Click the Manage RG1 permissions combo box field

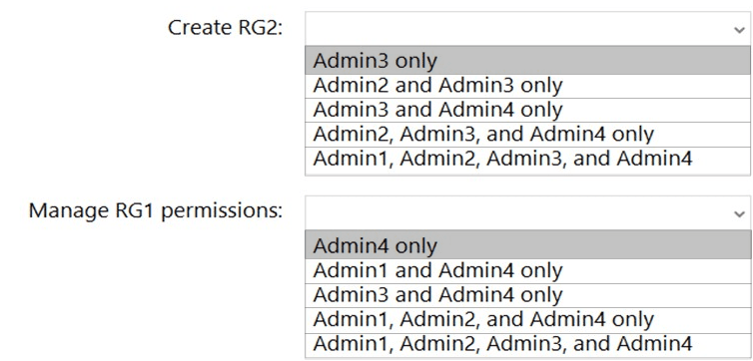click(527, 213)
